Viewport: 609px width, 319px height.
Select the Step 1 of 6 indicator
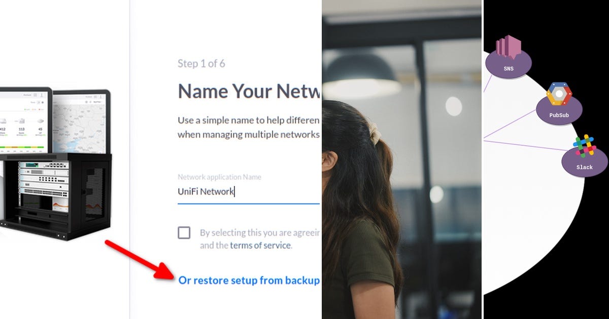201,63
